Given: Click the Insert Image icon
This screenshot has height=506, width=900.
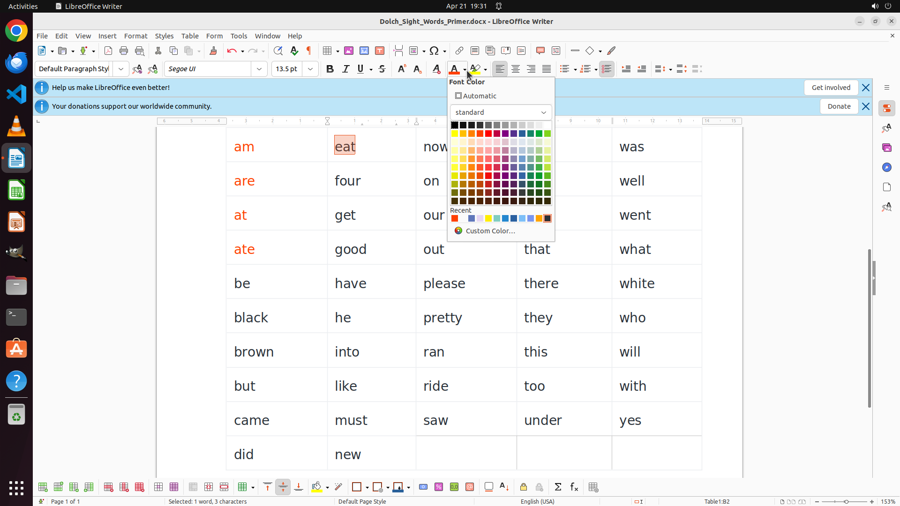Looking at the screenshot, I should 349,51.
